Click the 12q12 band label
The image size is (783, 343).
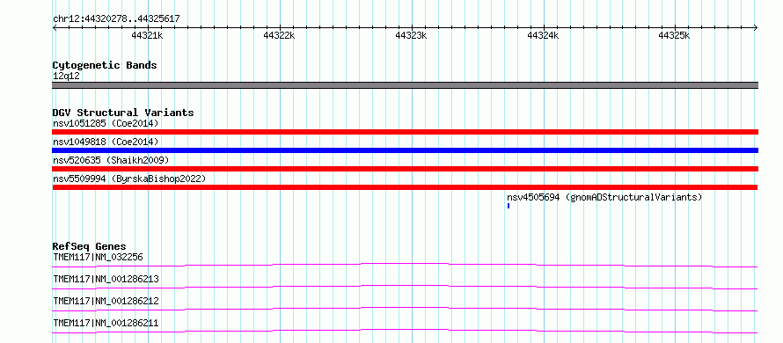coord(66,76)
